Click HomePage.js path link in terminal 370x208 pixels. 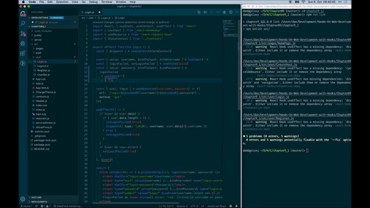(297, 42)
